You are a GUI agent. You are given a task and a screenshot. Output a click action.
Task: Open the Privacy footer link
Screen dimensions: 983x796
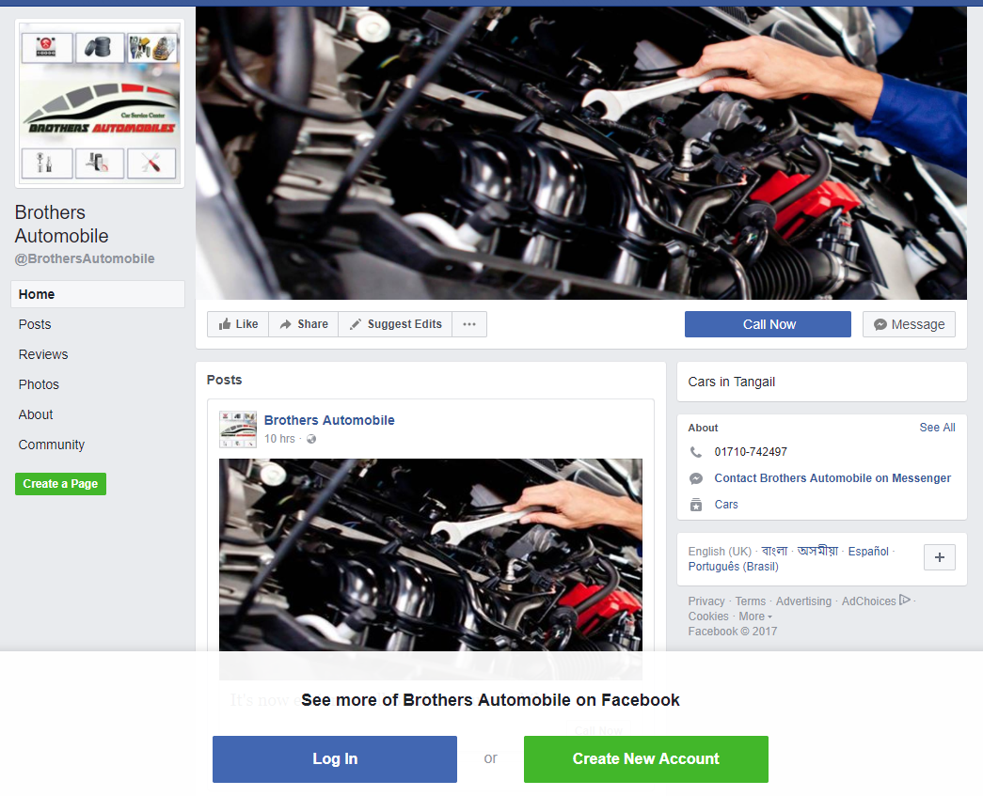[x=706, y=601]
